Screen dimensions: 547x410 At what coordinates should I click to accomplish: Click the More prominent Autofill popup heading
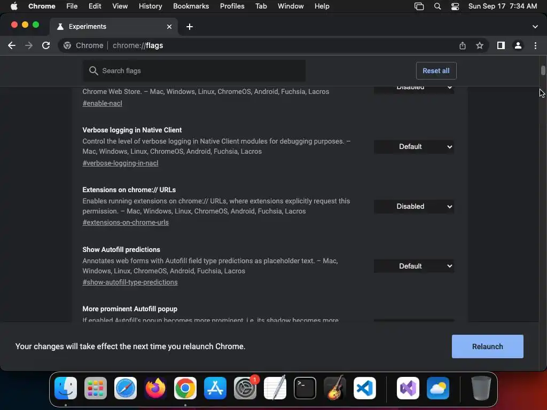pos(130,309)
